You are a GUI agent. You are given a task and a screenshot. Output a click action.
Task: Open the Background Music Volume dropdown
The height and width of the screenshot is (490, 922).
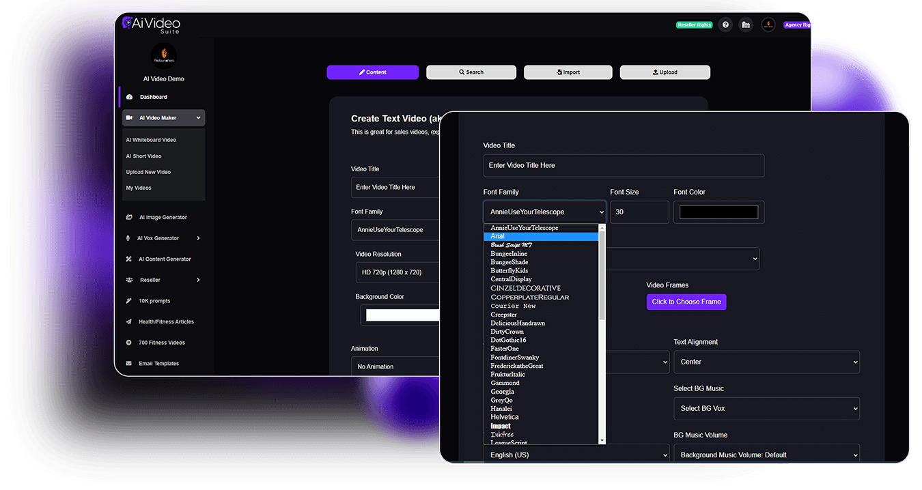pos(766,455)
